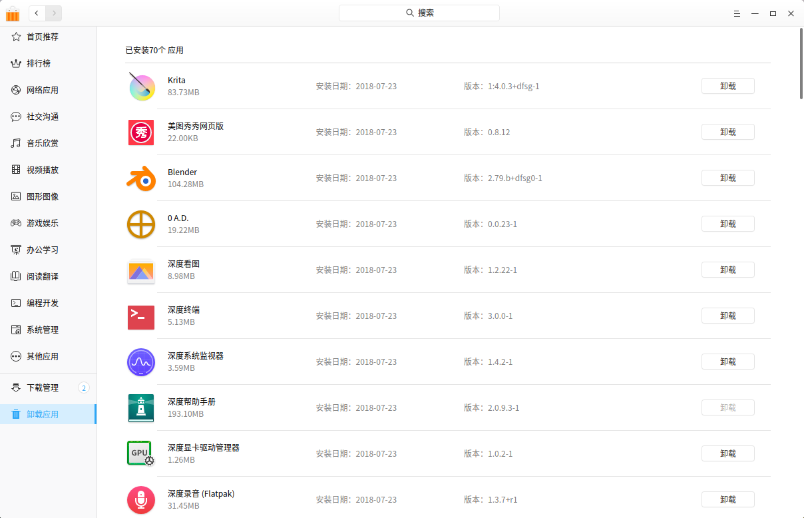The width and height of the screenshot is (804, 518).
Task: Click the picture icon beside 图形图像
Action: [x=16, y=196]
